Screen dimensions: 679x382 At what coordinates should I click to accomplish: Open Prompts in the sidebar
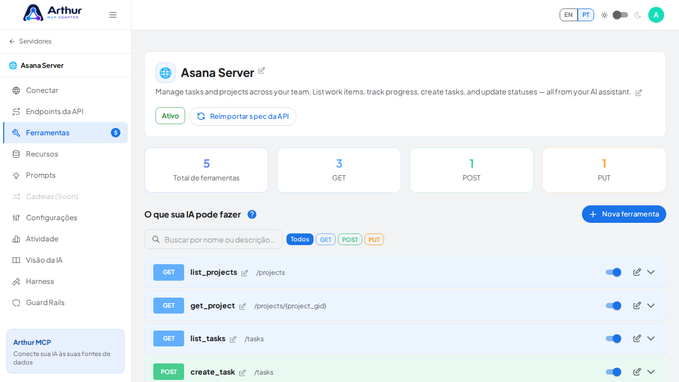click(65, 175)
